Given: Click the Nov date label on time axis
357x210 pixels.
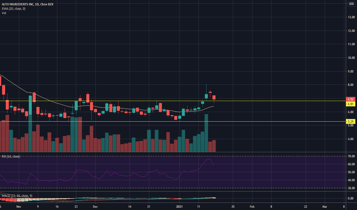Looking at the screenshot, I should pos(19,207).
